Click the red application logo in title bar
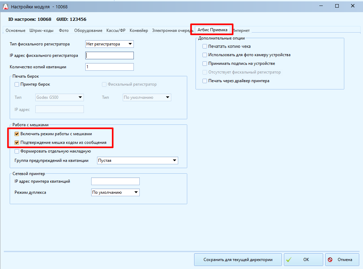Viewport: 363px width, 269px height. 5,7
